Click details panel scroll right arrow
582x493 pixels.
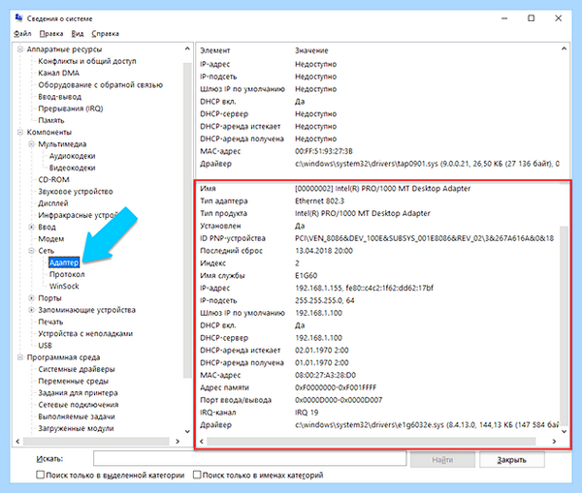tap(554, 441)
